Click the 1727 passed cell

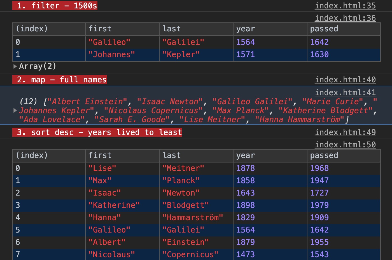point(344,193)
